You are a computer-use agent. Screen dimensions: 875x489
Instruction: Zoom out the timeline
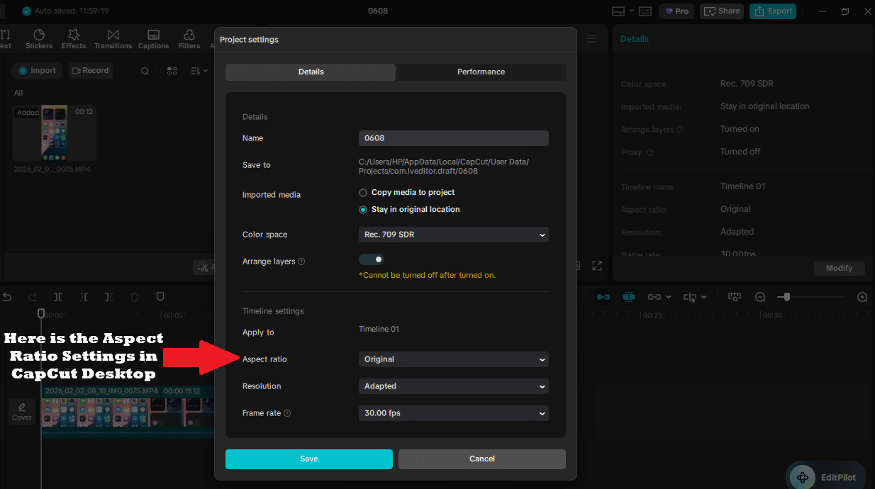(x=760, y=297)
